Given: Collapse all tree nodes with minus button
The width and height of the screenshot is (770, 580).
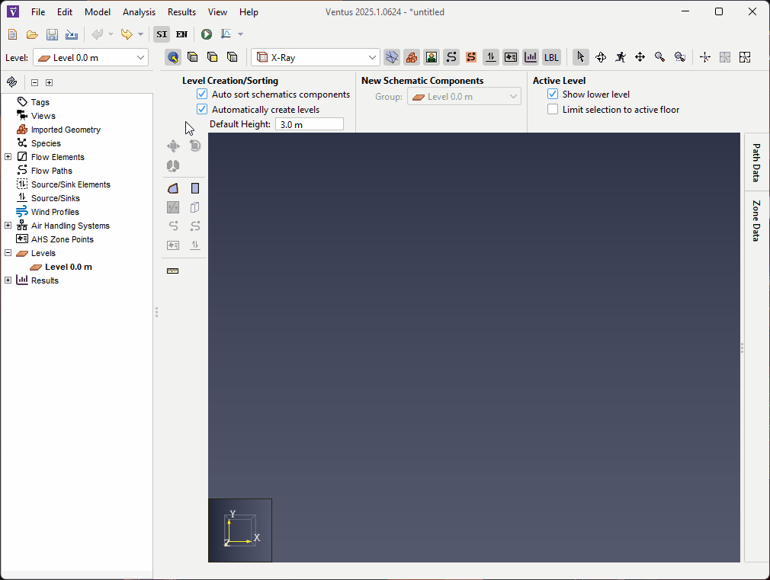Looking at the screenshot, I should click(x=34, y=82).
